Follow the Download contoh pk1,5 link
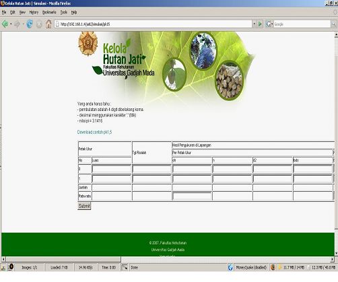Screen dimensions: 338x282 click(94, 132)
